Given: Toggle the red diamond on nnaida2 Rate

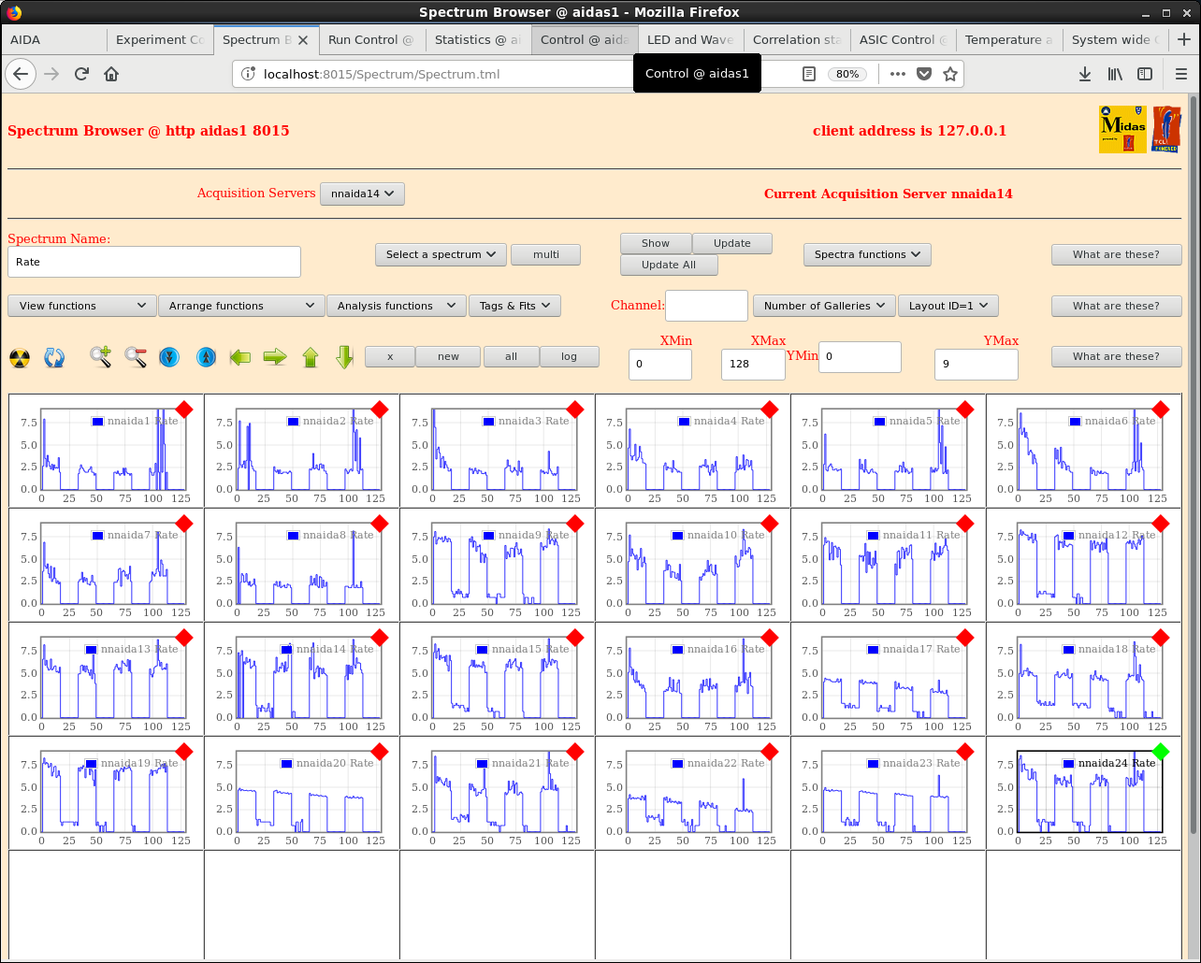Looking at the screenshot, I should [380, 410].
